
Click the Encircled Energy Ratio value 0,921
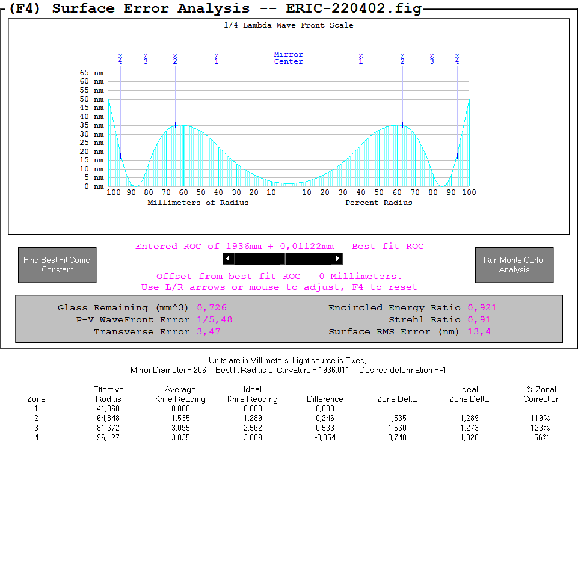tap(482, 308)
